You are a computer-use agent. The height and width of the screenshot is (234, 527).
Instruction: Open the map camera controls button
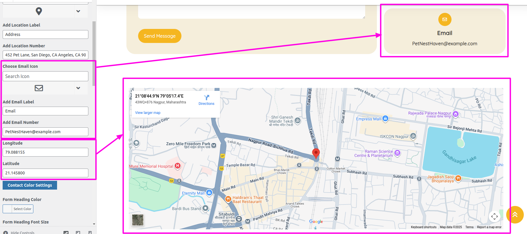[x=494, y=216]
